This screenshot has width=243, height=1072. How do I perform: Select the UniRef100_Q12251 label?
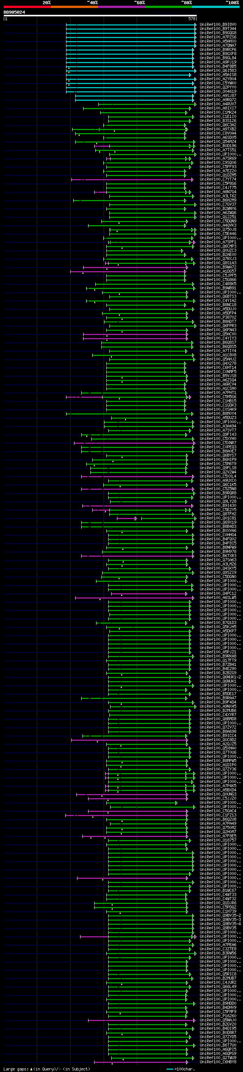coord(218,217)
